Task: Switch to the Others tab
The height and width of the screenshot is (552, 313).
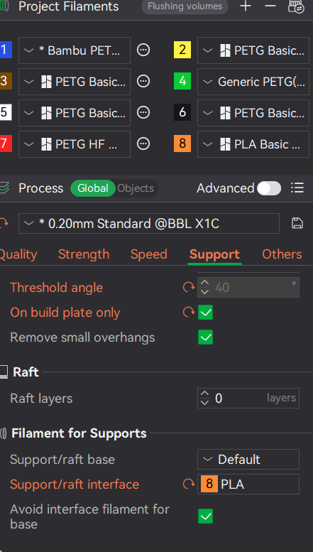Action: tap(282, 254)
